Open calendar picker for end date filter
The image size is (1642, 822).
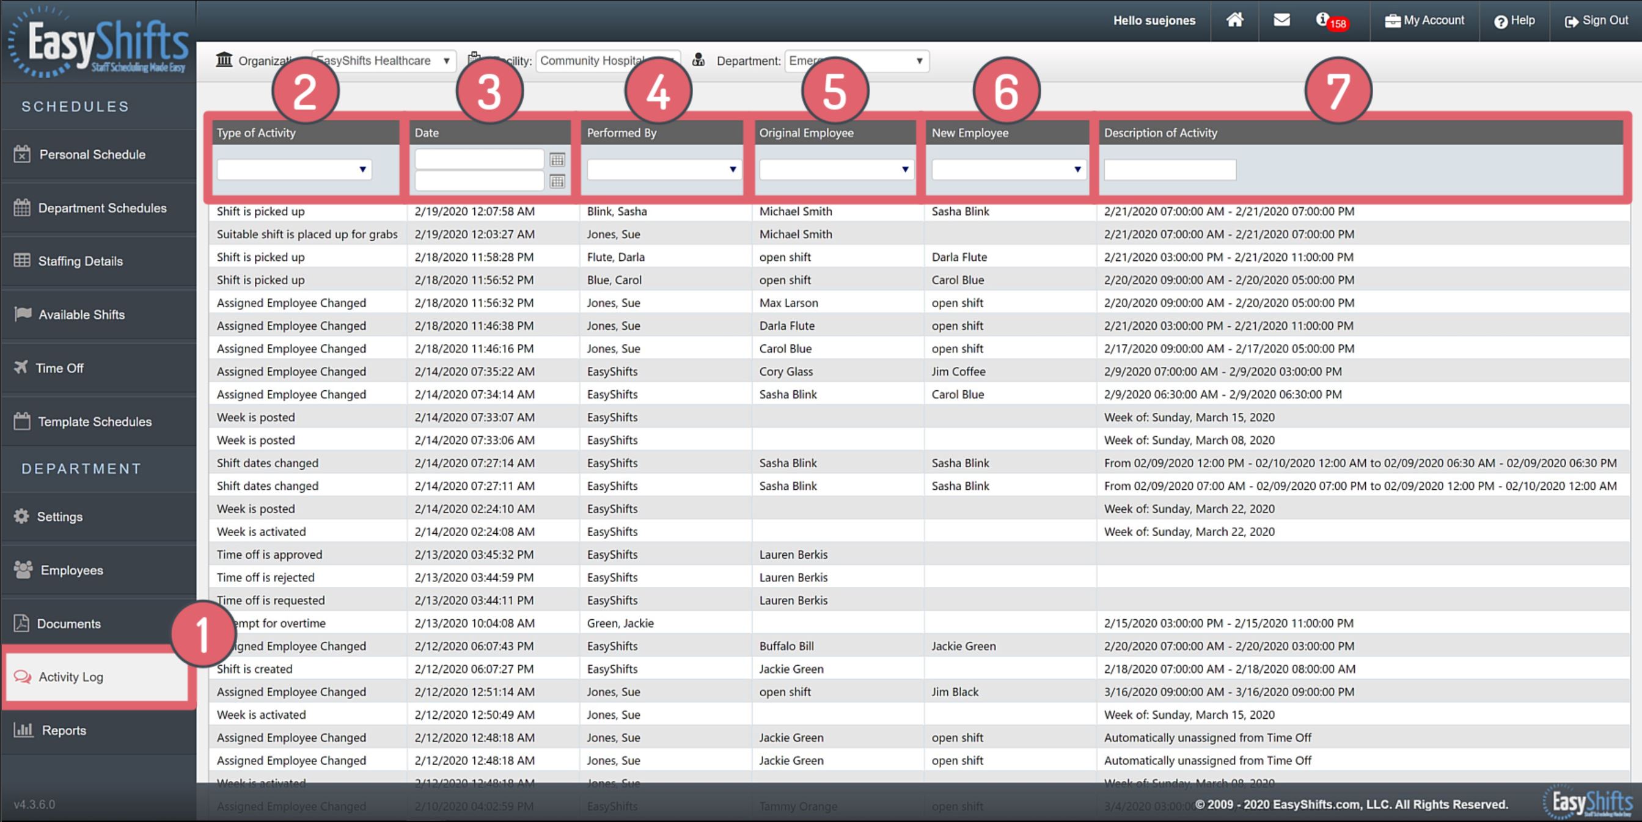point(557,181)
